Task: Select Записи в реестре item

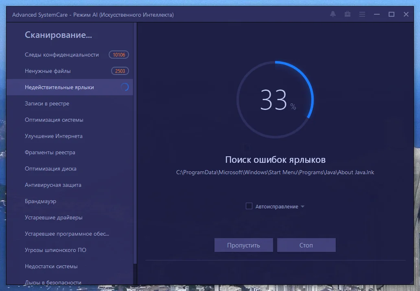Action: click(70, 103)
